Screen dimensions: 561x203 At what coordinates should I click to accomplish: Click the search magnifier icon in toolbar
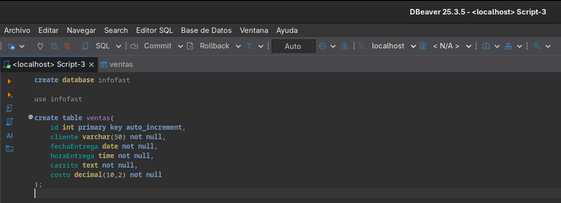[x=537, y=46]
